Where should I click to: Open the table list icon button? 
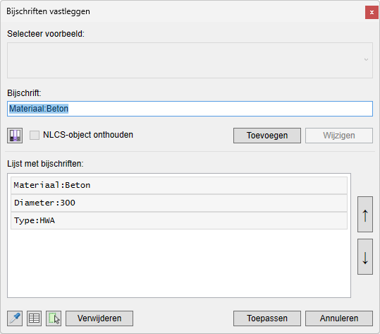[34, 318]
